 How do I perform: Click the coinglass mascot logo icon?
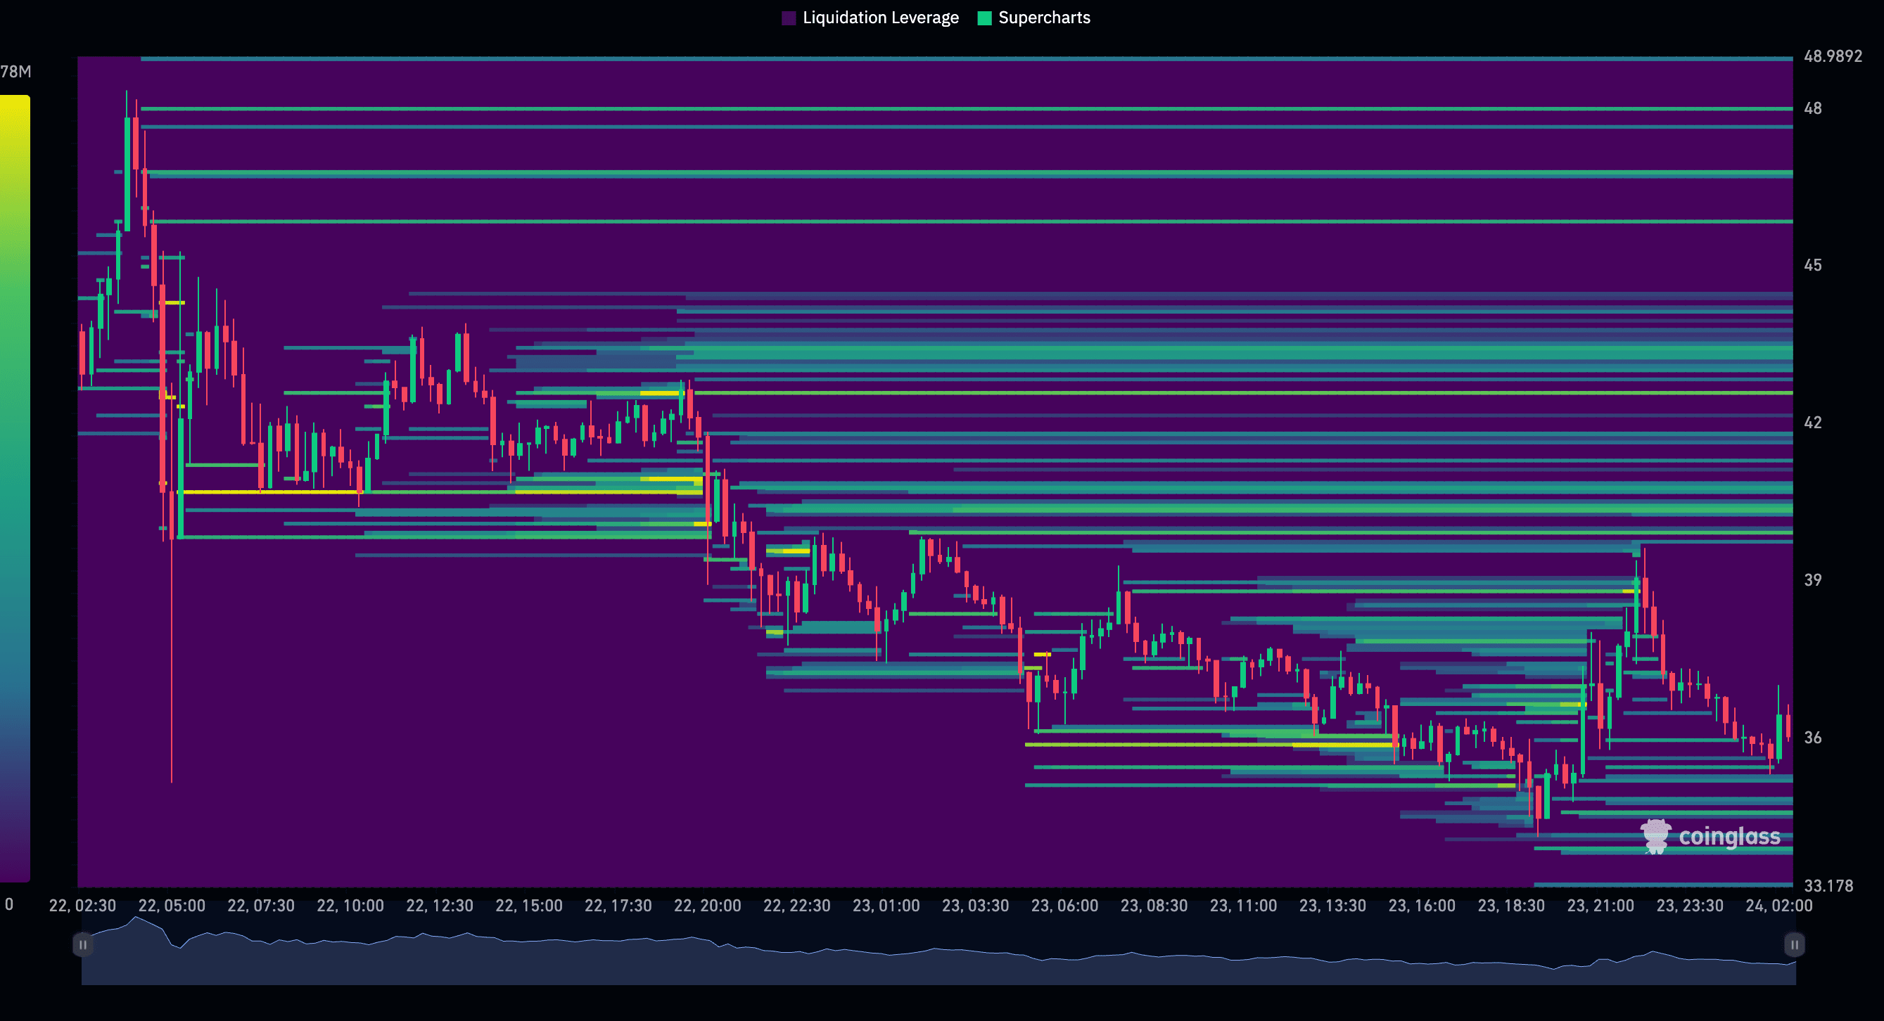(x=1655, y=836)
